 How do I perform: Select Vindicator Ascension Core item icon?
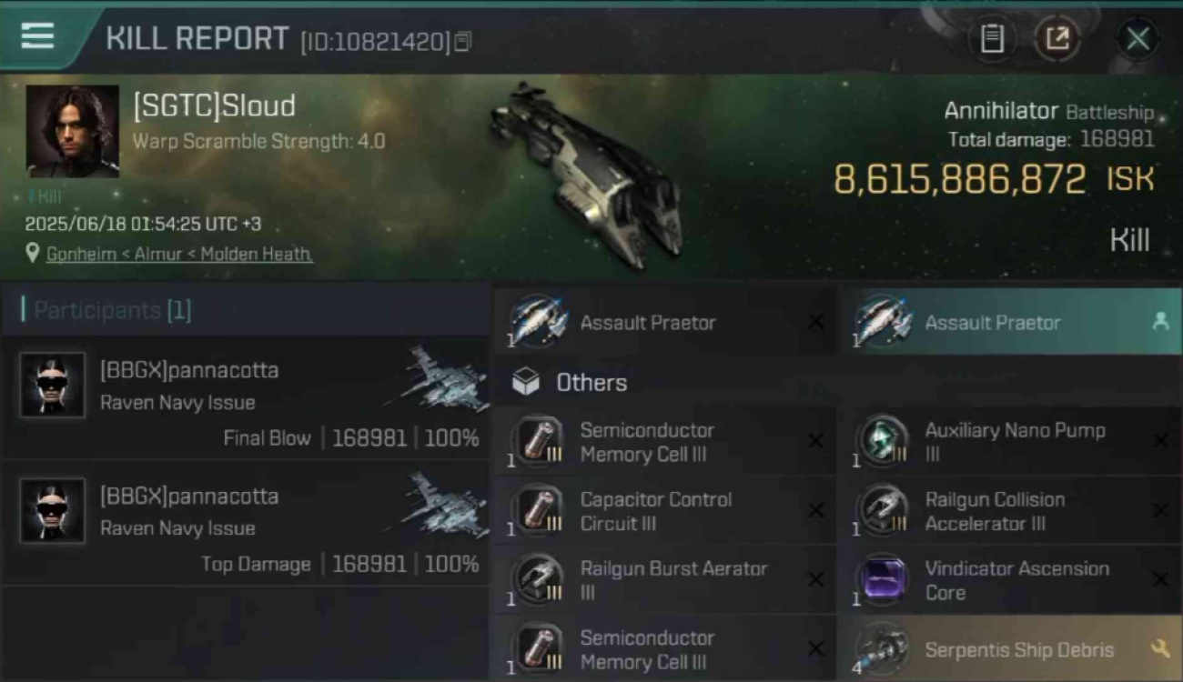click(x=883, y=579)
